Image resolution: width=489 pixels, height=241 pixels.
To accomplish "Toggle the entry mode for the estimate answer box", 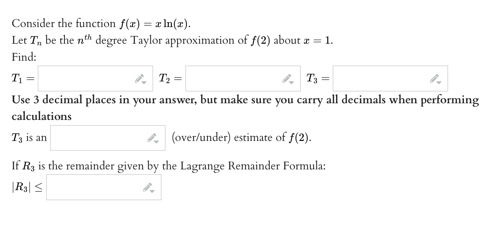I will 152,137.
